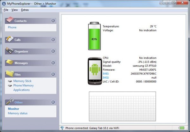This screenshot has width=190, height=132.
Task: Click the Android phone image
Action: tap(95, 71)
